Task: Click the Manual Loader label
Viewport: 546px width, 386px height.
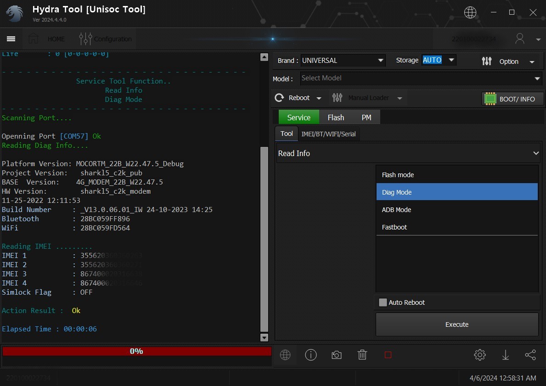Action: [368, 98]
